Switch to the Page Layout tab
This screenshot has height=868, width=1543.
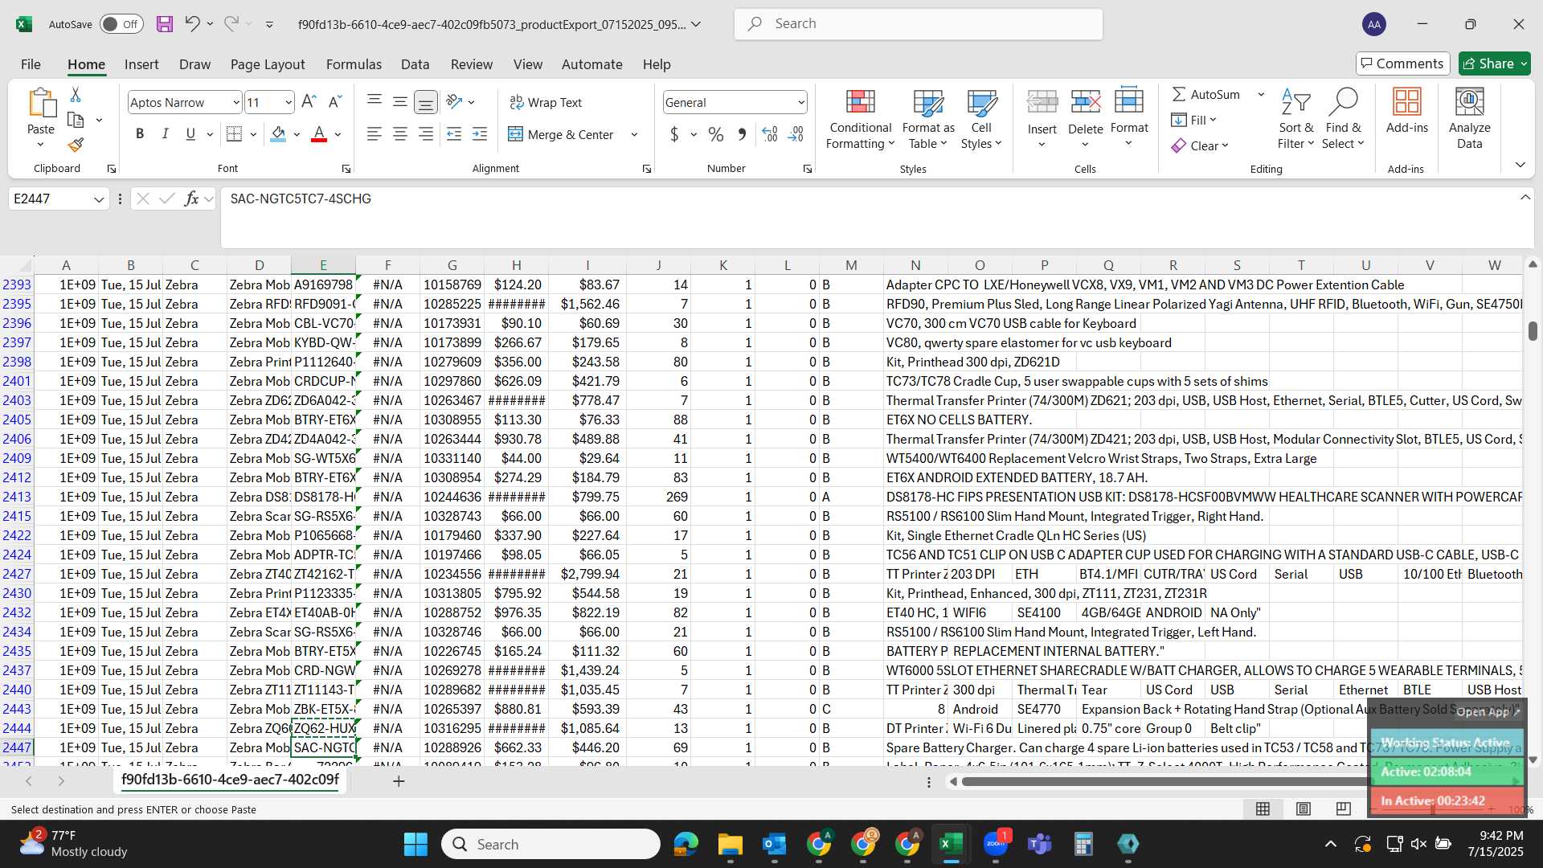pyautogui.click(x=268, y=64)
